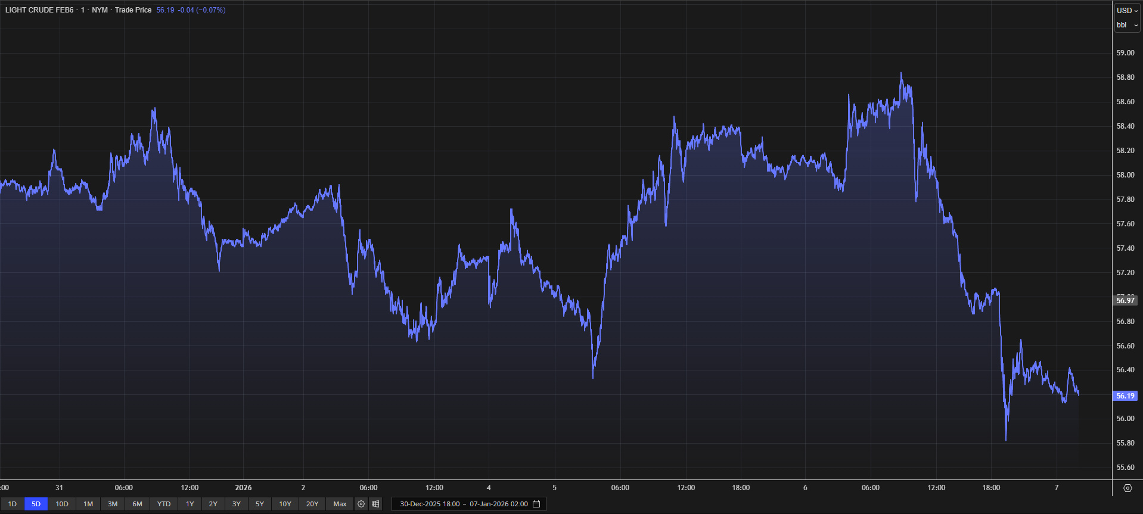Click the blue 56.19 current price label
1143x514 pixels.
(1125, 395)
